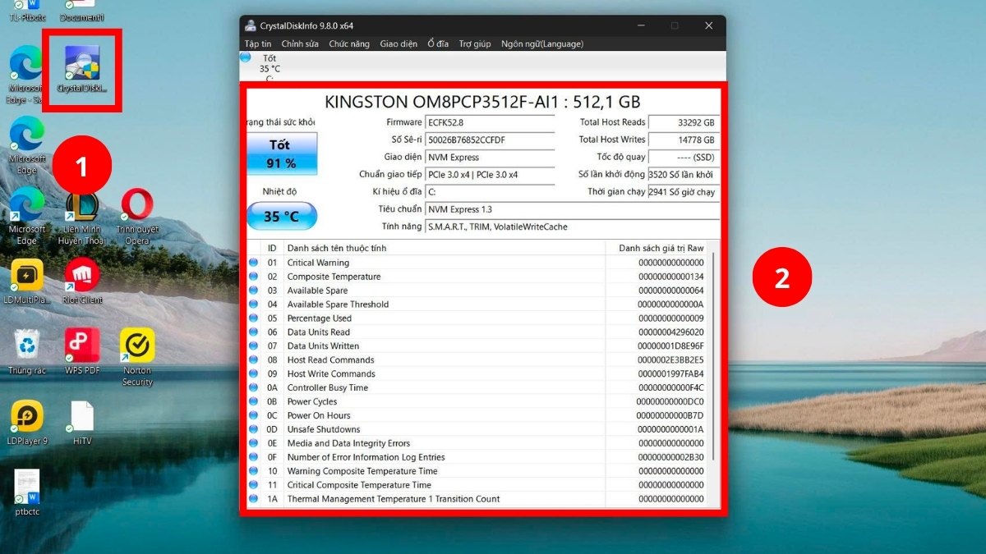
Task: Click the Giao diện field showing NVM Express
Action: 490,157
